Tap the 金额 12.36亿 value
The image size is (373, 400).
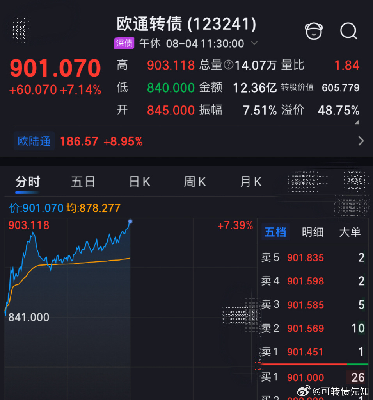255,88
